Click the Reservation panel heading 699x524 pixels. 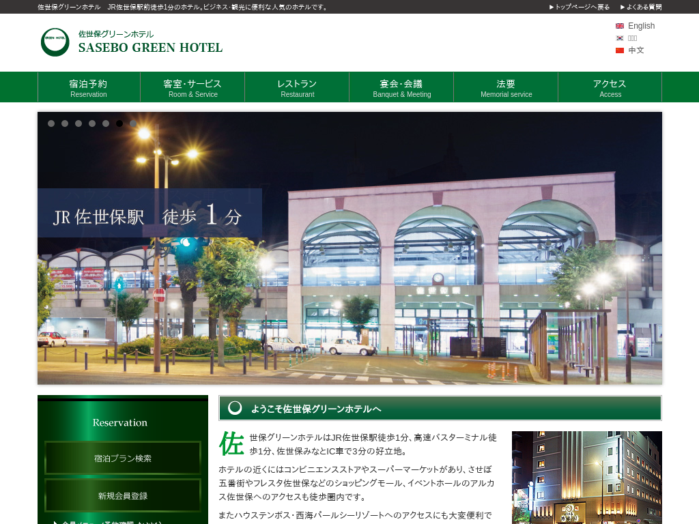pos(120,422)
